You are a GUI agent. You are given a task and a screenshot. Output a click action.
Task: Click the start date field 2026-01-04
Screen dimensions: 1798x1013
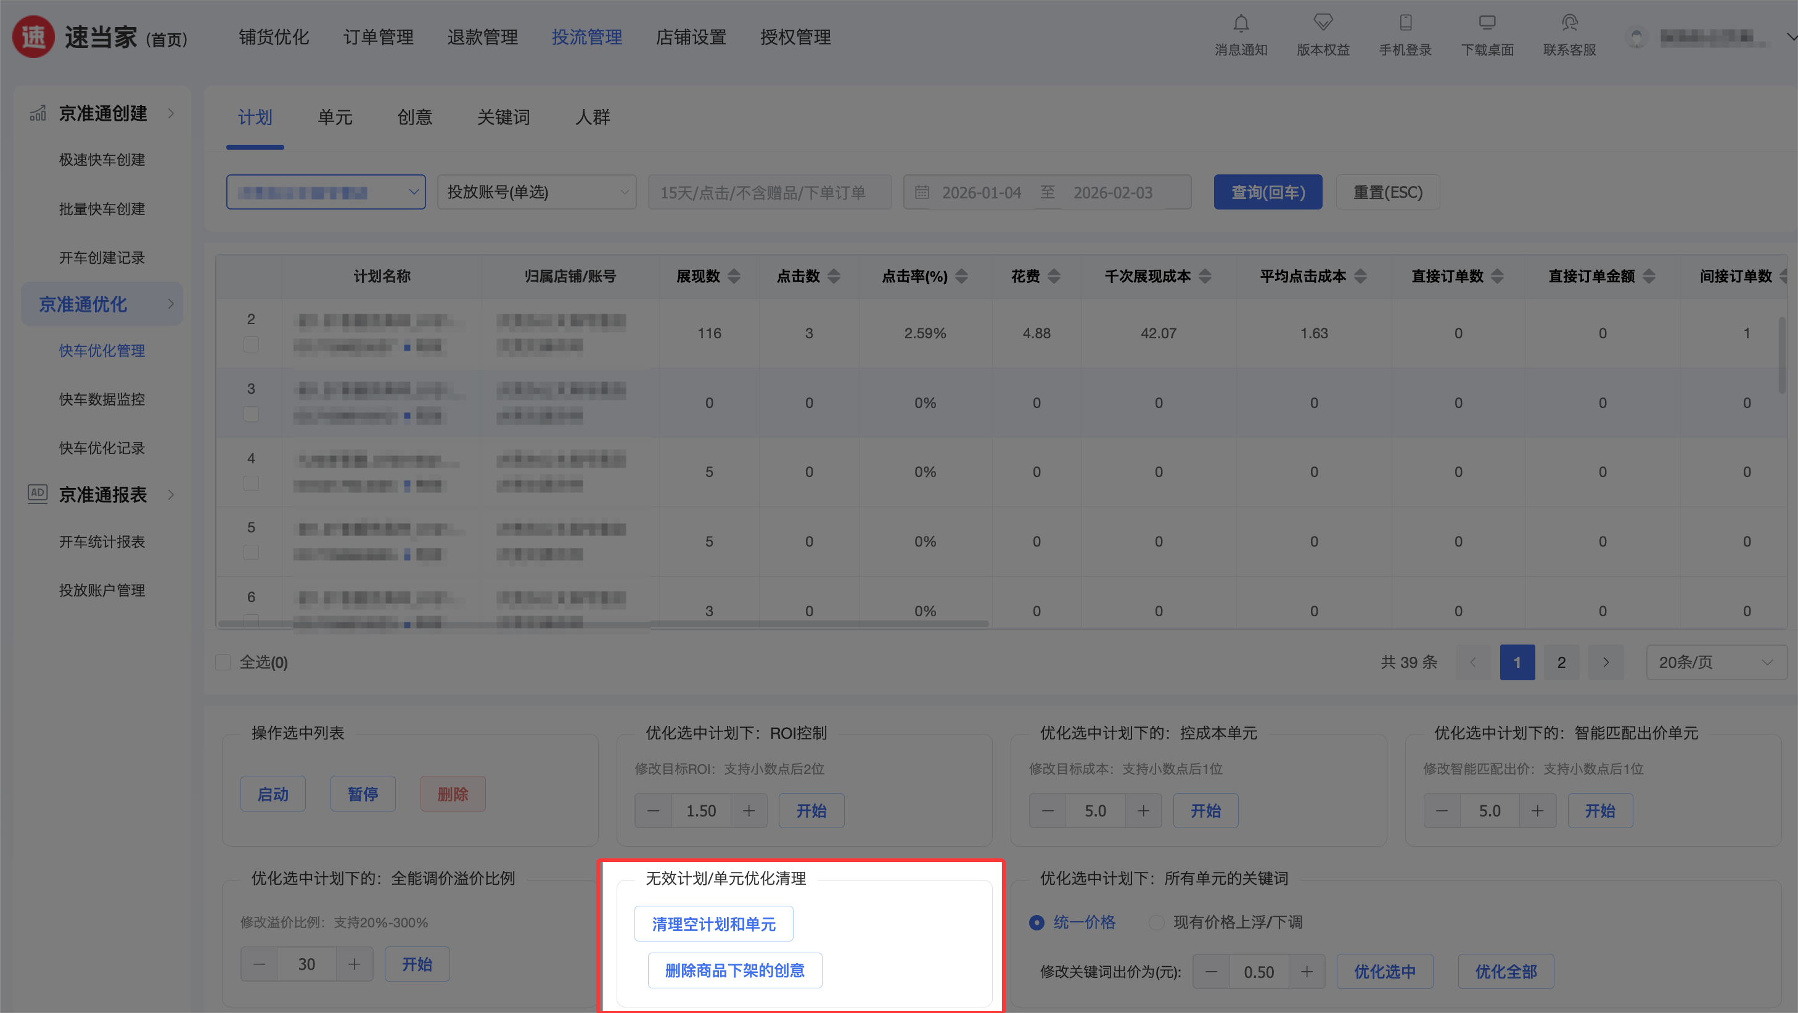coord(982,192)
